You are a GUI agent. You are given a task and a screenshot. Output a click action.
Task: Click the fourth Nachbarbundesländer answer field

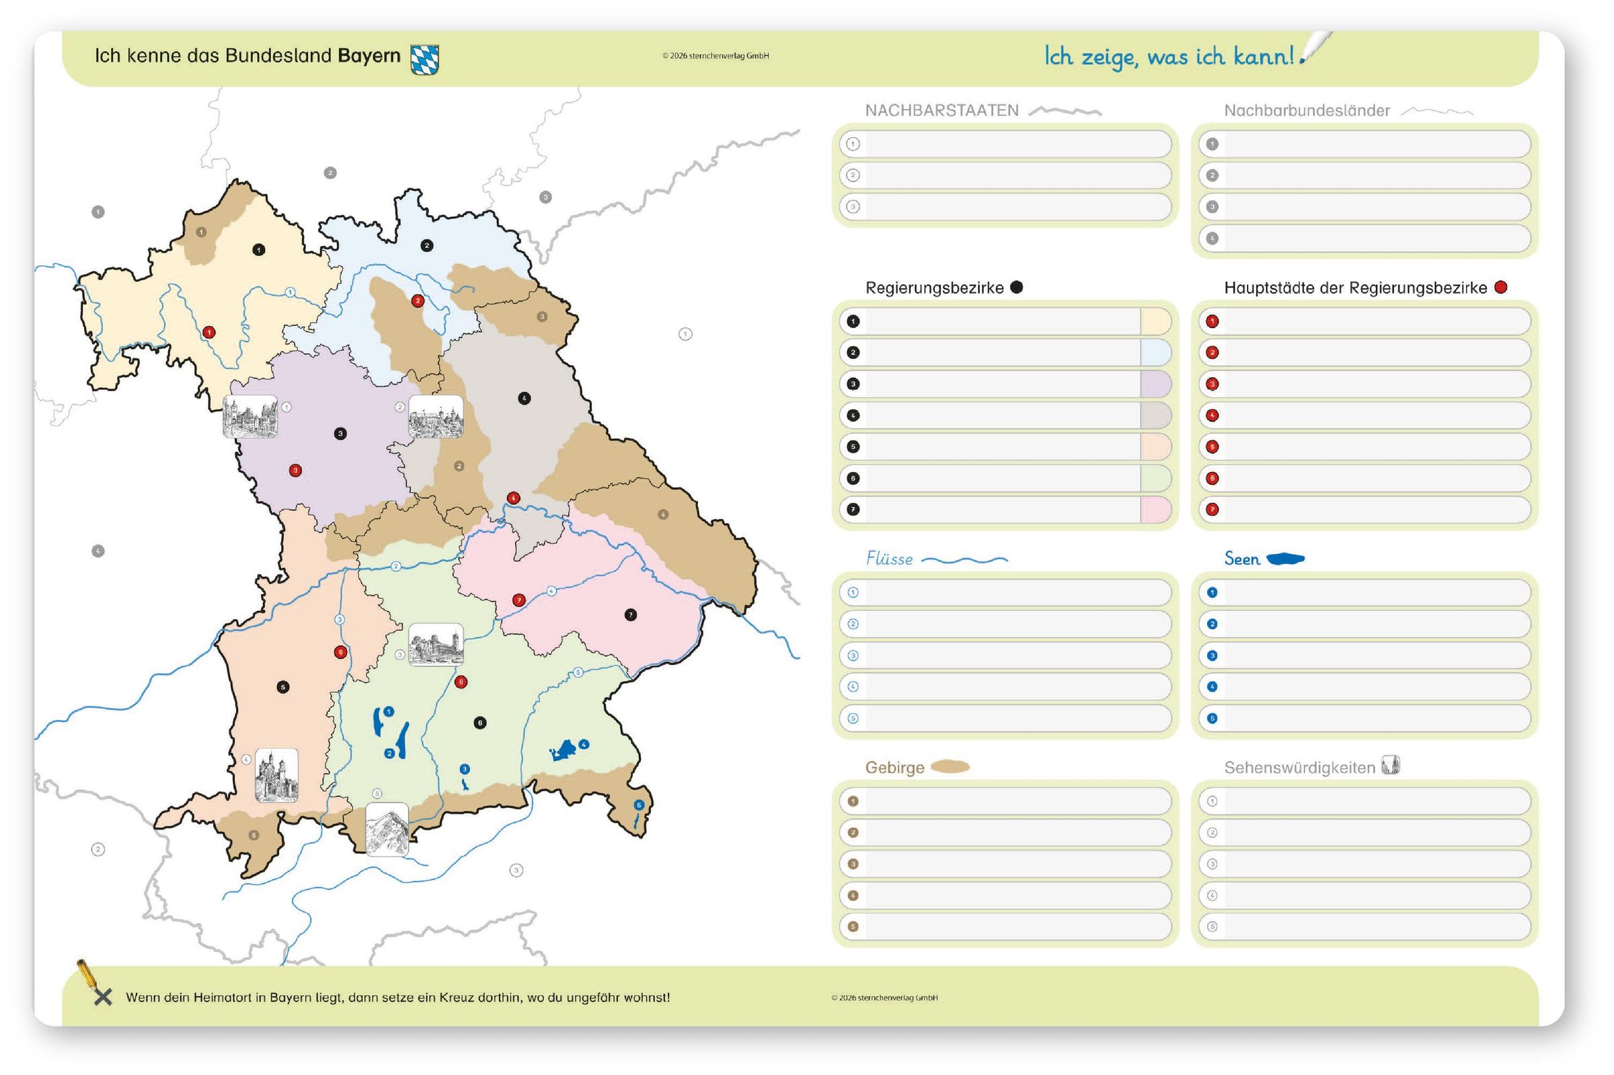1375,239
